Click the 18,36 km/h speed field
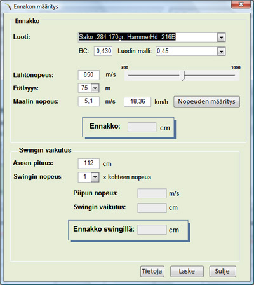This screenshot has height=285, width=254. point(138,102)
